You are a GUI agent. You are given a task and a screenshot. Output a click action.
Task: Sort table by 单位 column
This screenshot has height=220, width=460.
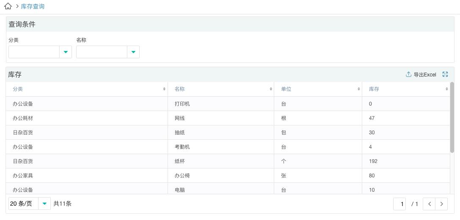[359, 89]
